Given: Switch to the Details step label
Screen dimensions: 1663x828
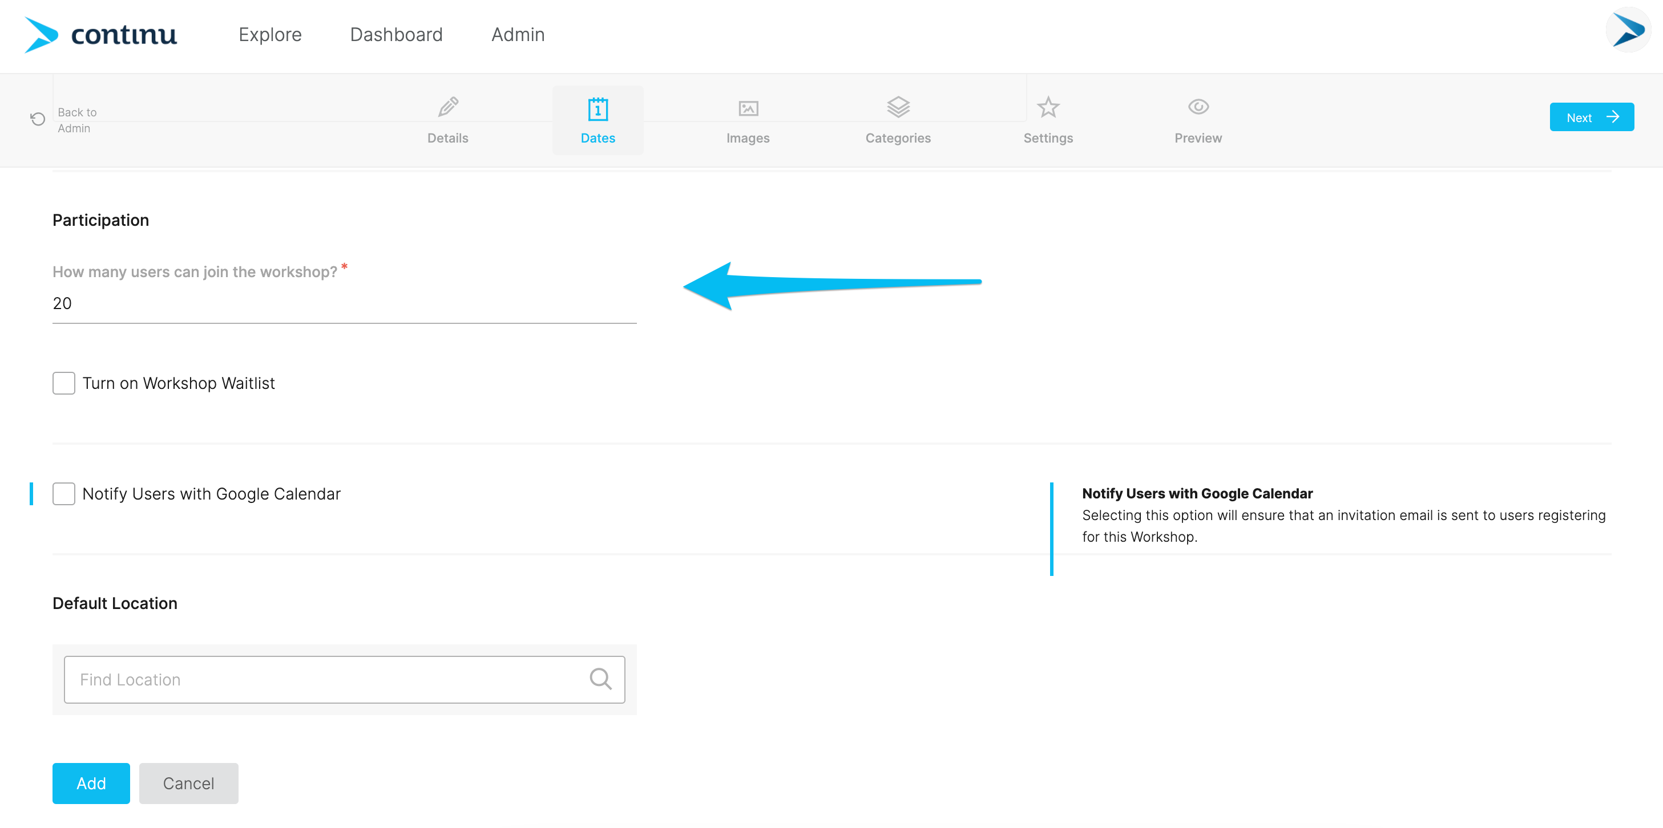Looking at the screenshot, I should (x=448, y=138).
